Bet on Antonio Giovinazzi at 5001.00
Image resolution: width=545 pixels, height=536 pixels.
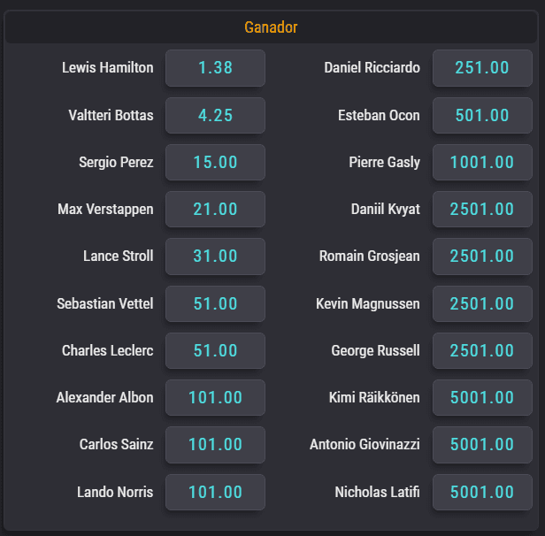pos(482,445)
